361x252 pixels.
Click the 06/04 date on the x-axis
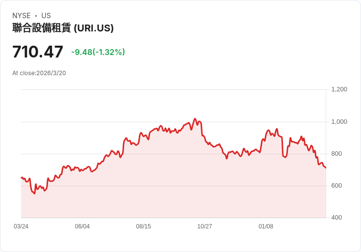click(82, 226)
